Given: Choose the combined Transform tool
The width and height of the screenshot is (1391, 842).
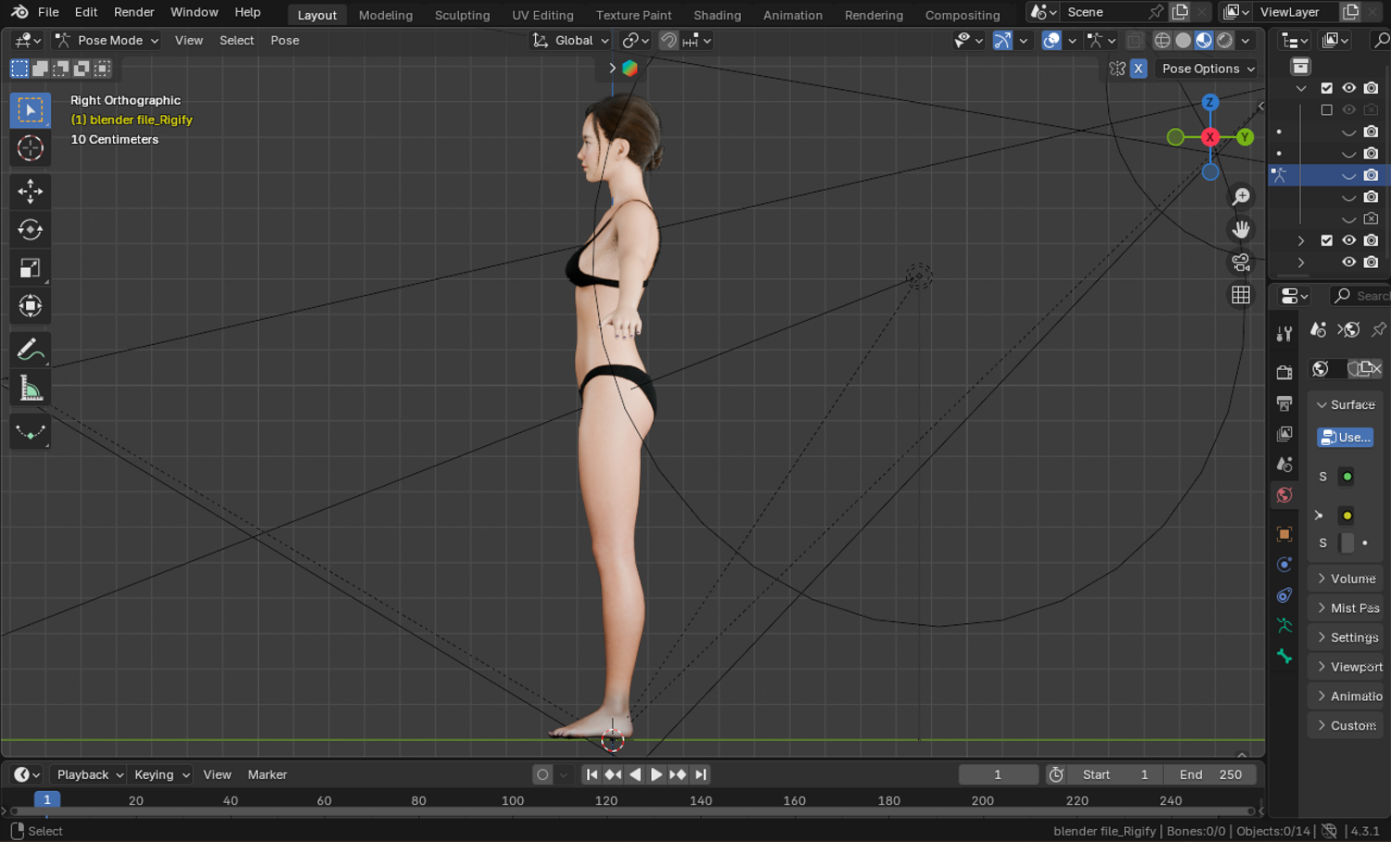Looking at the screenshot, I should click(31, 306).
